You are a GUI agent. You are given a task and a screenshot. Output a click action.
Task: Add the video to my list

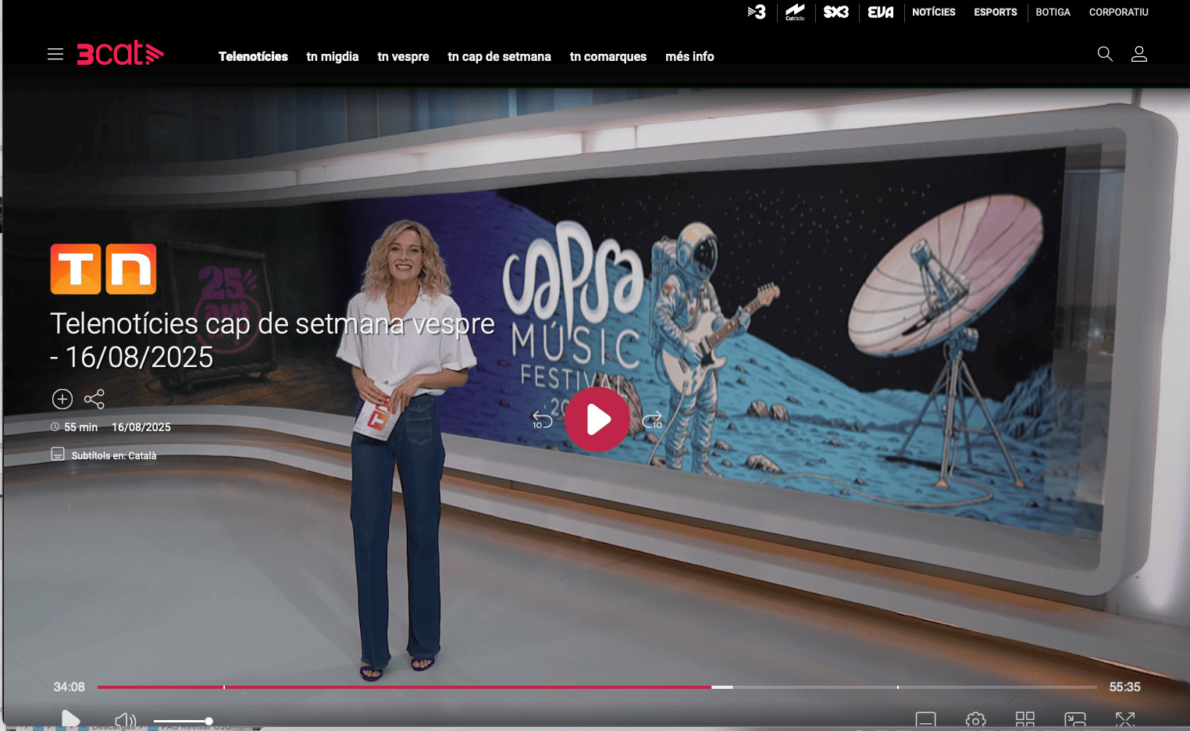[x=62, y=399]
